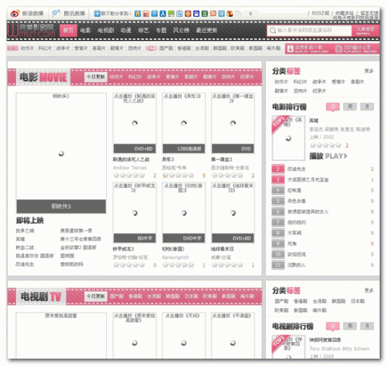Select 今日更新 tab in the 电影 MOVIE header
387x366 pixels.
pyautogui.click(x=96, y=77)
